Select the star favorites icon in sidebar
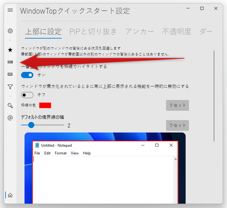 10,50
